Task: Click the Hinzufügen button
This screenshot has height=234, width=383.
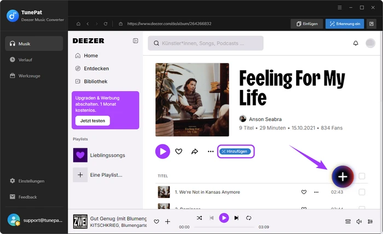Action: [235, 152]
